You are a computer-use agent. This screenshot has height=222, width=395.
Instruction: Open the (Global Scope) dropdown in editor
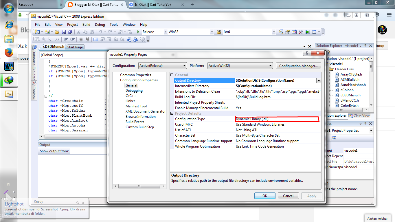pyautogui.click(x=74, y=55)
